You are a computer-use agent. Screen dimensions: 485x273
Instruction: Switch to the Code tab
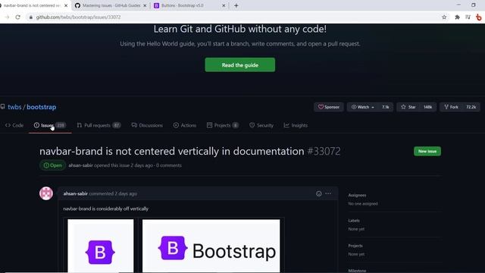[x=14, y=125]
